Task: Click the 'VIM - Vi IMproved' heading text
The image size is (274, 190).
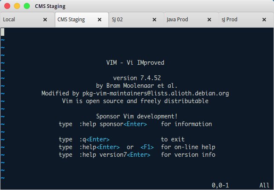Action: coord(135,63)
